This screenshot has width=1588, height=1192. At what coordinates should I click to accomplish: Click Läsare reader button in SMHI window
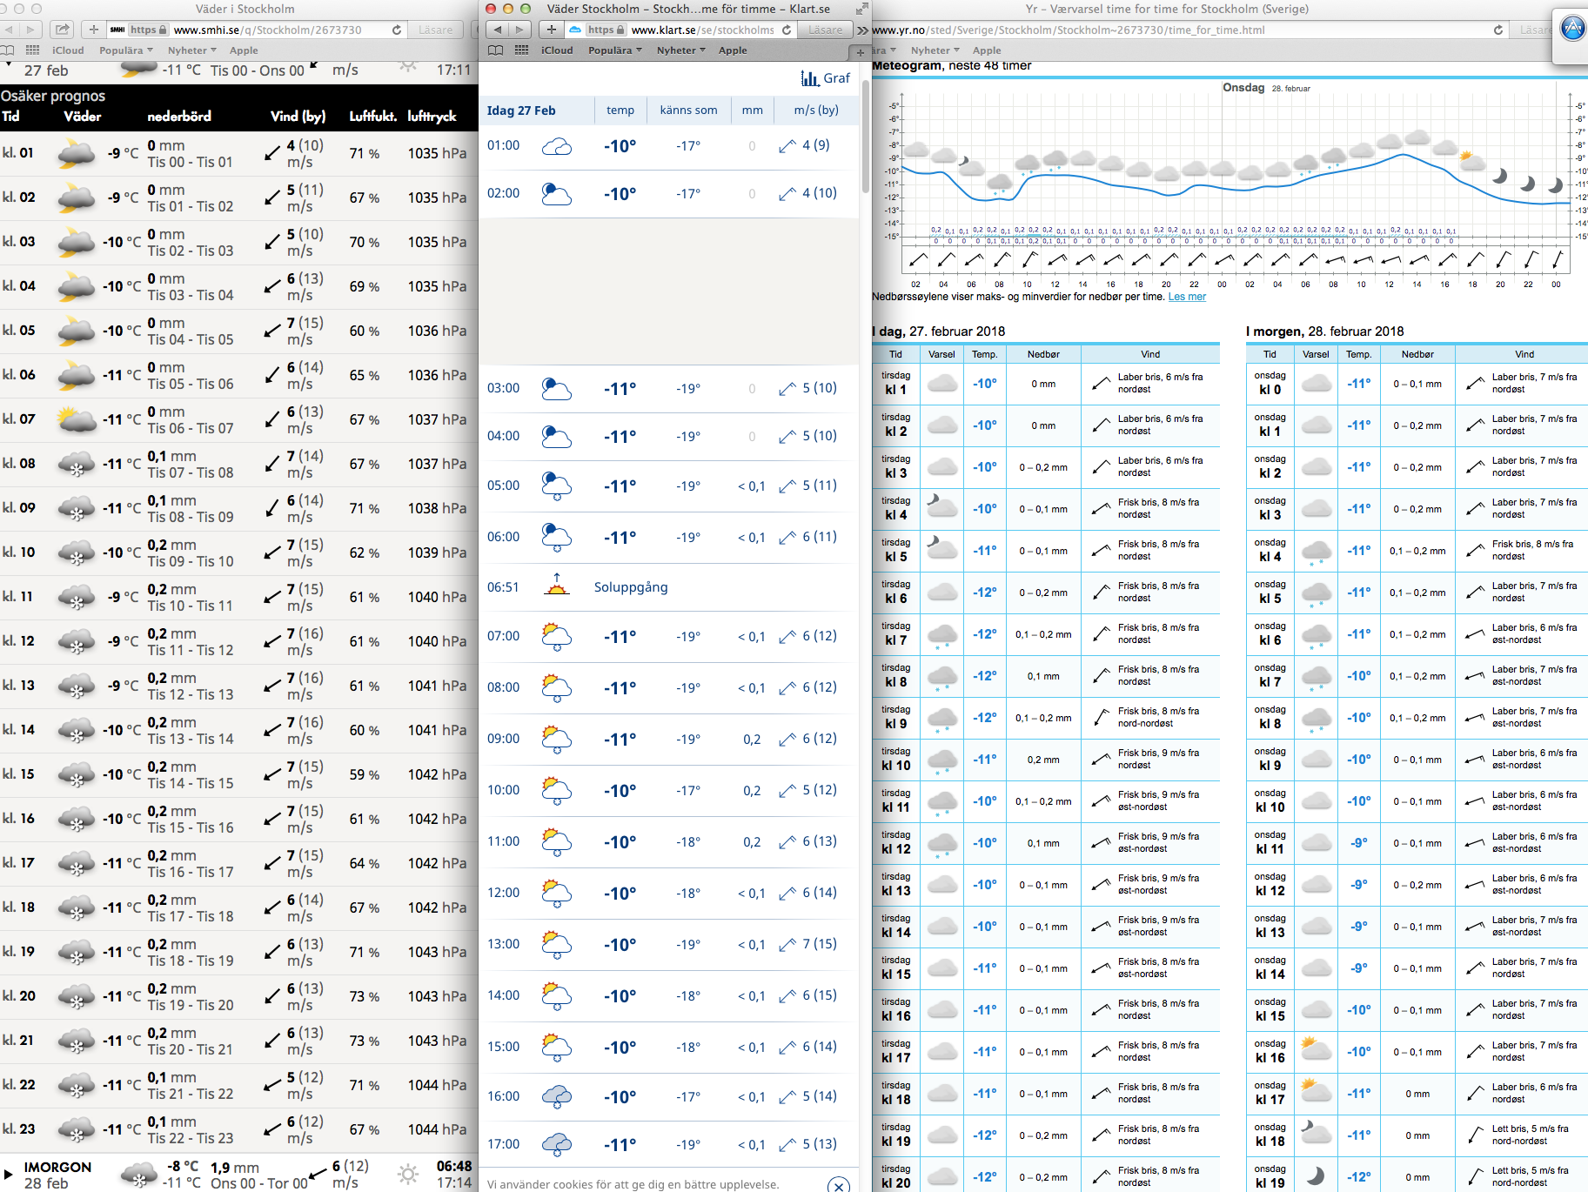(435, 30)
